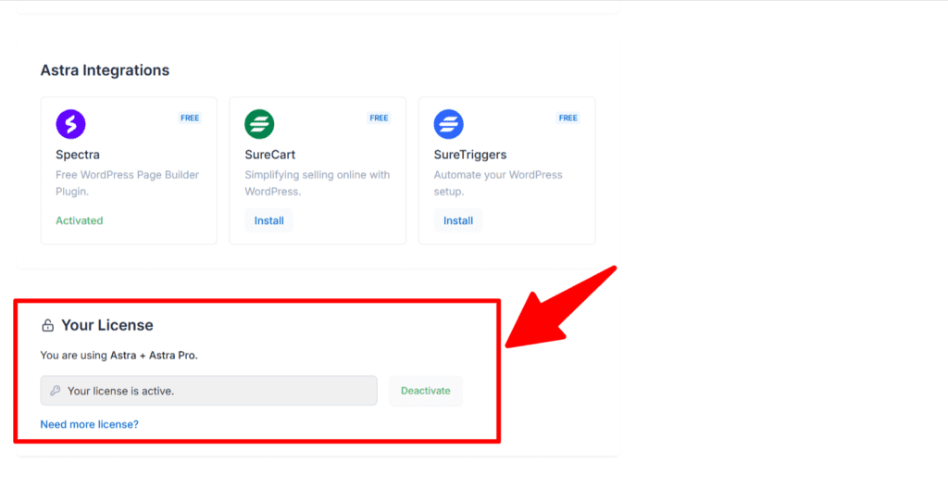
Task: Click the blue SureTriggers logo icon
Action: [449, 124]
